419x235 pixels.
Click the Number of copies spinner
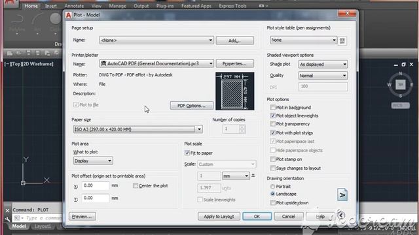point(234,129)
